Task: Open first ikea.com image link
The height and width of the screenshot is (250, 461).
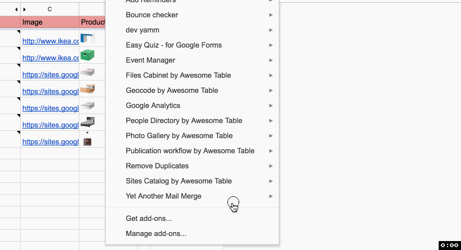Action: click(x=50, y=41)
